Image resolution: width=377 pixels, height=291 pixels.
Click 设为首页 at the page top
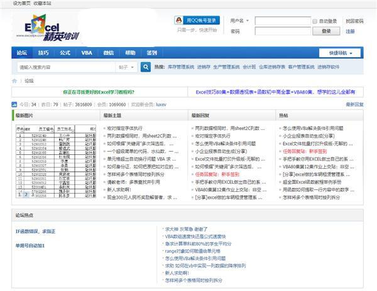click(21, 3)
